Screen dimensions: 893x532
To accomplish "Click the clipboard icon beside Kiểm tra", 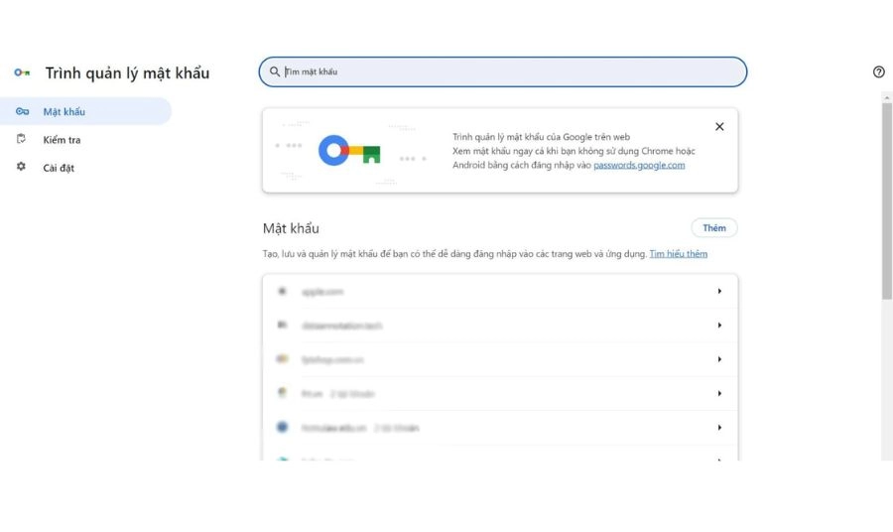I will pyautogui.click(x=21, y=139).
